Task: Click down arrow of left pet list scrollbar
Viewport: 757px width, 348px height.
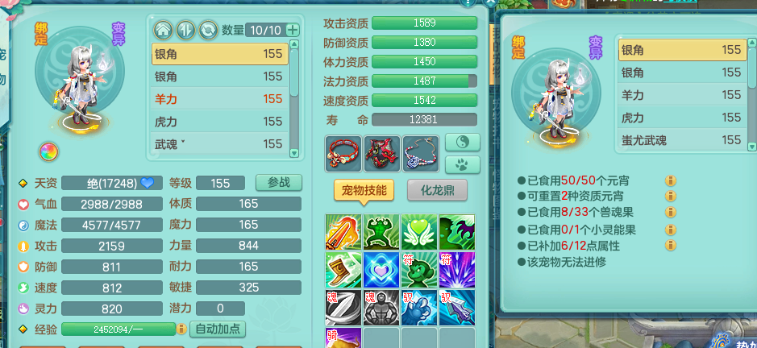Action: click(x=294, y=152)
